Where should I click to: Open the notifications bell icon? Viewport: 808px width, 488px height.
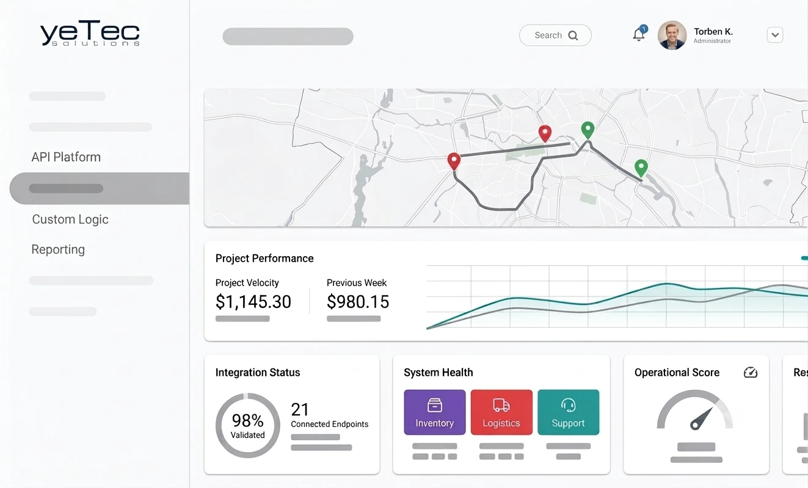point(639,34)
